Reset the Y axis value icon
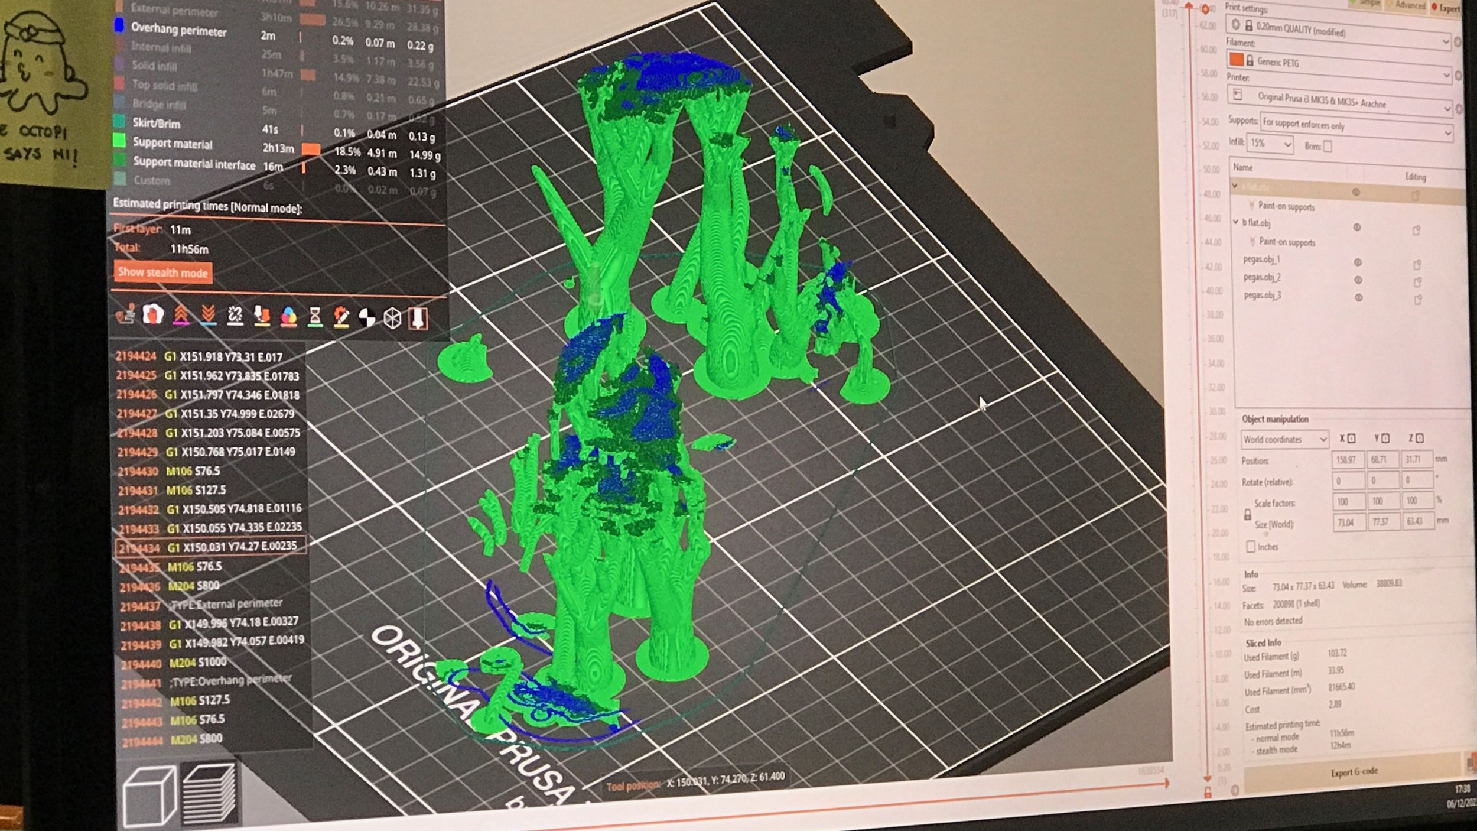Image resolution: width=1477 pixels, height=831 pixels. pyautogui.click(x=1385, y=438)
